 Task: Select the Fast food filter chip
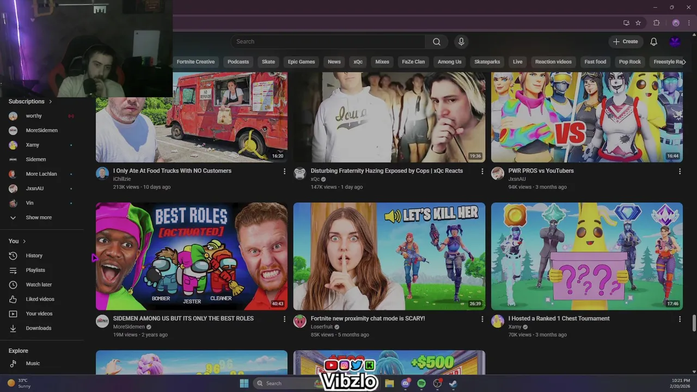coord(595,62)
